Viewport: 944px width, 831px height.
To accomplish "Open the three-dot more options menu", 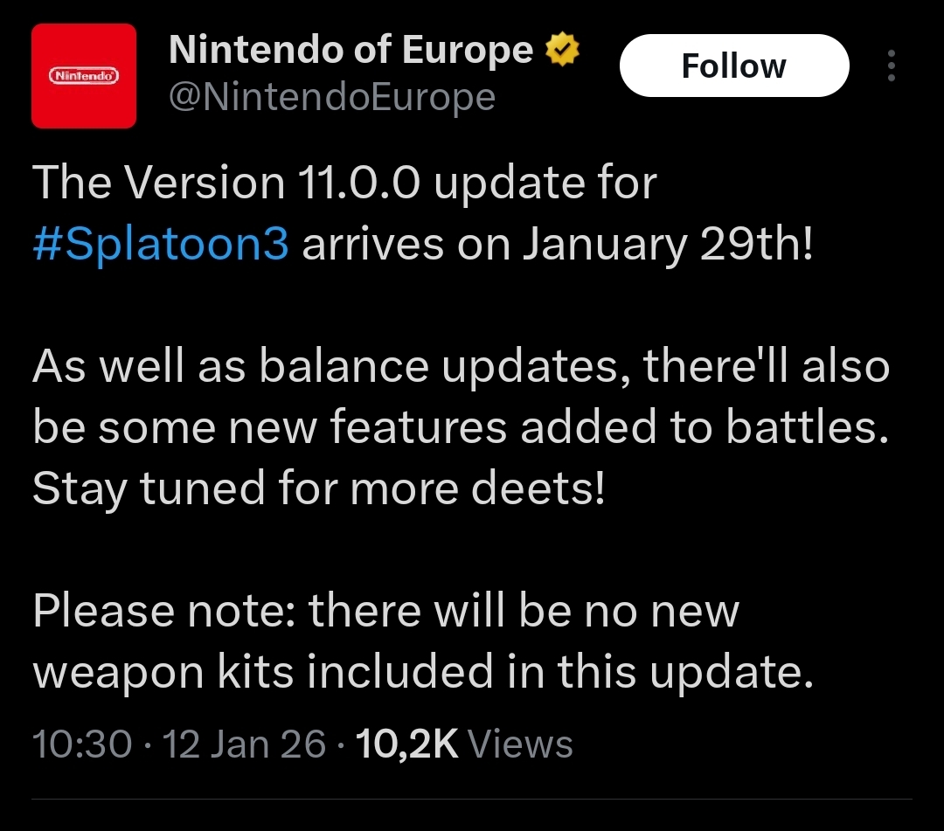I will coord(891,66).
